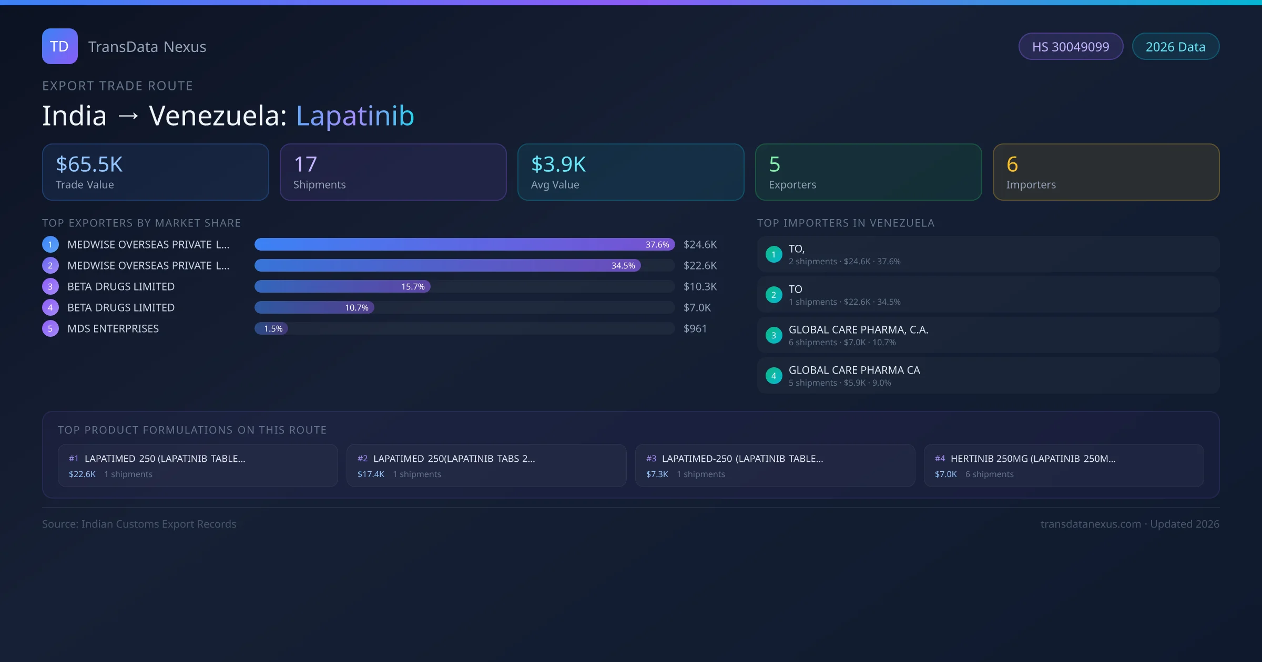Select the #4 HERTINIB 250MG formulation card

1064,466
